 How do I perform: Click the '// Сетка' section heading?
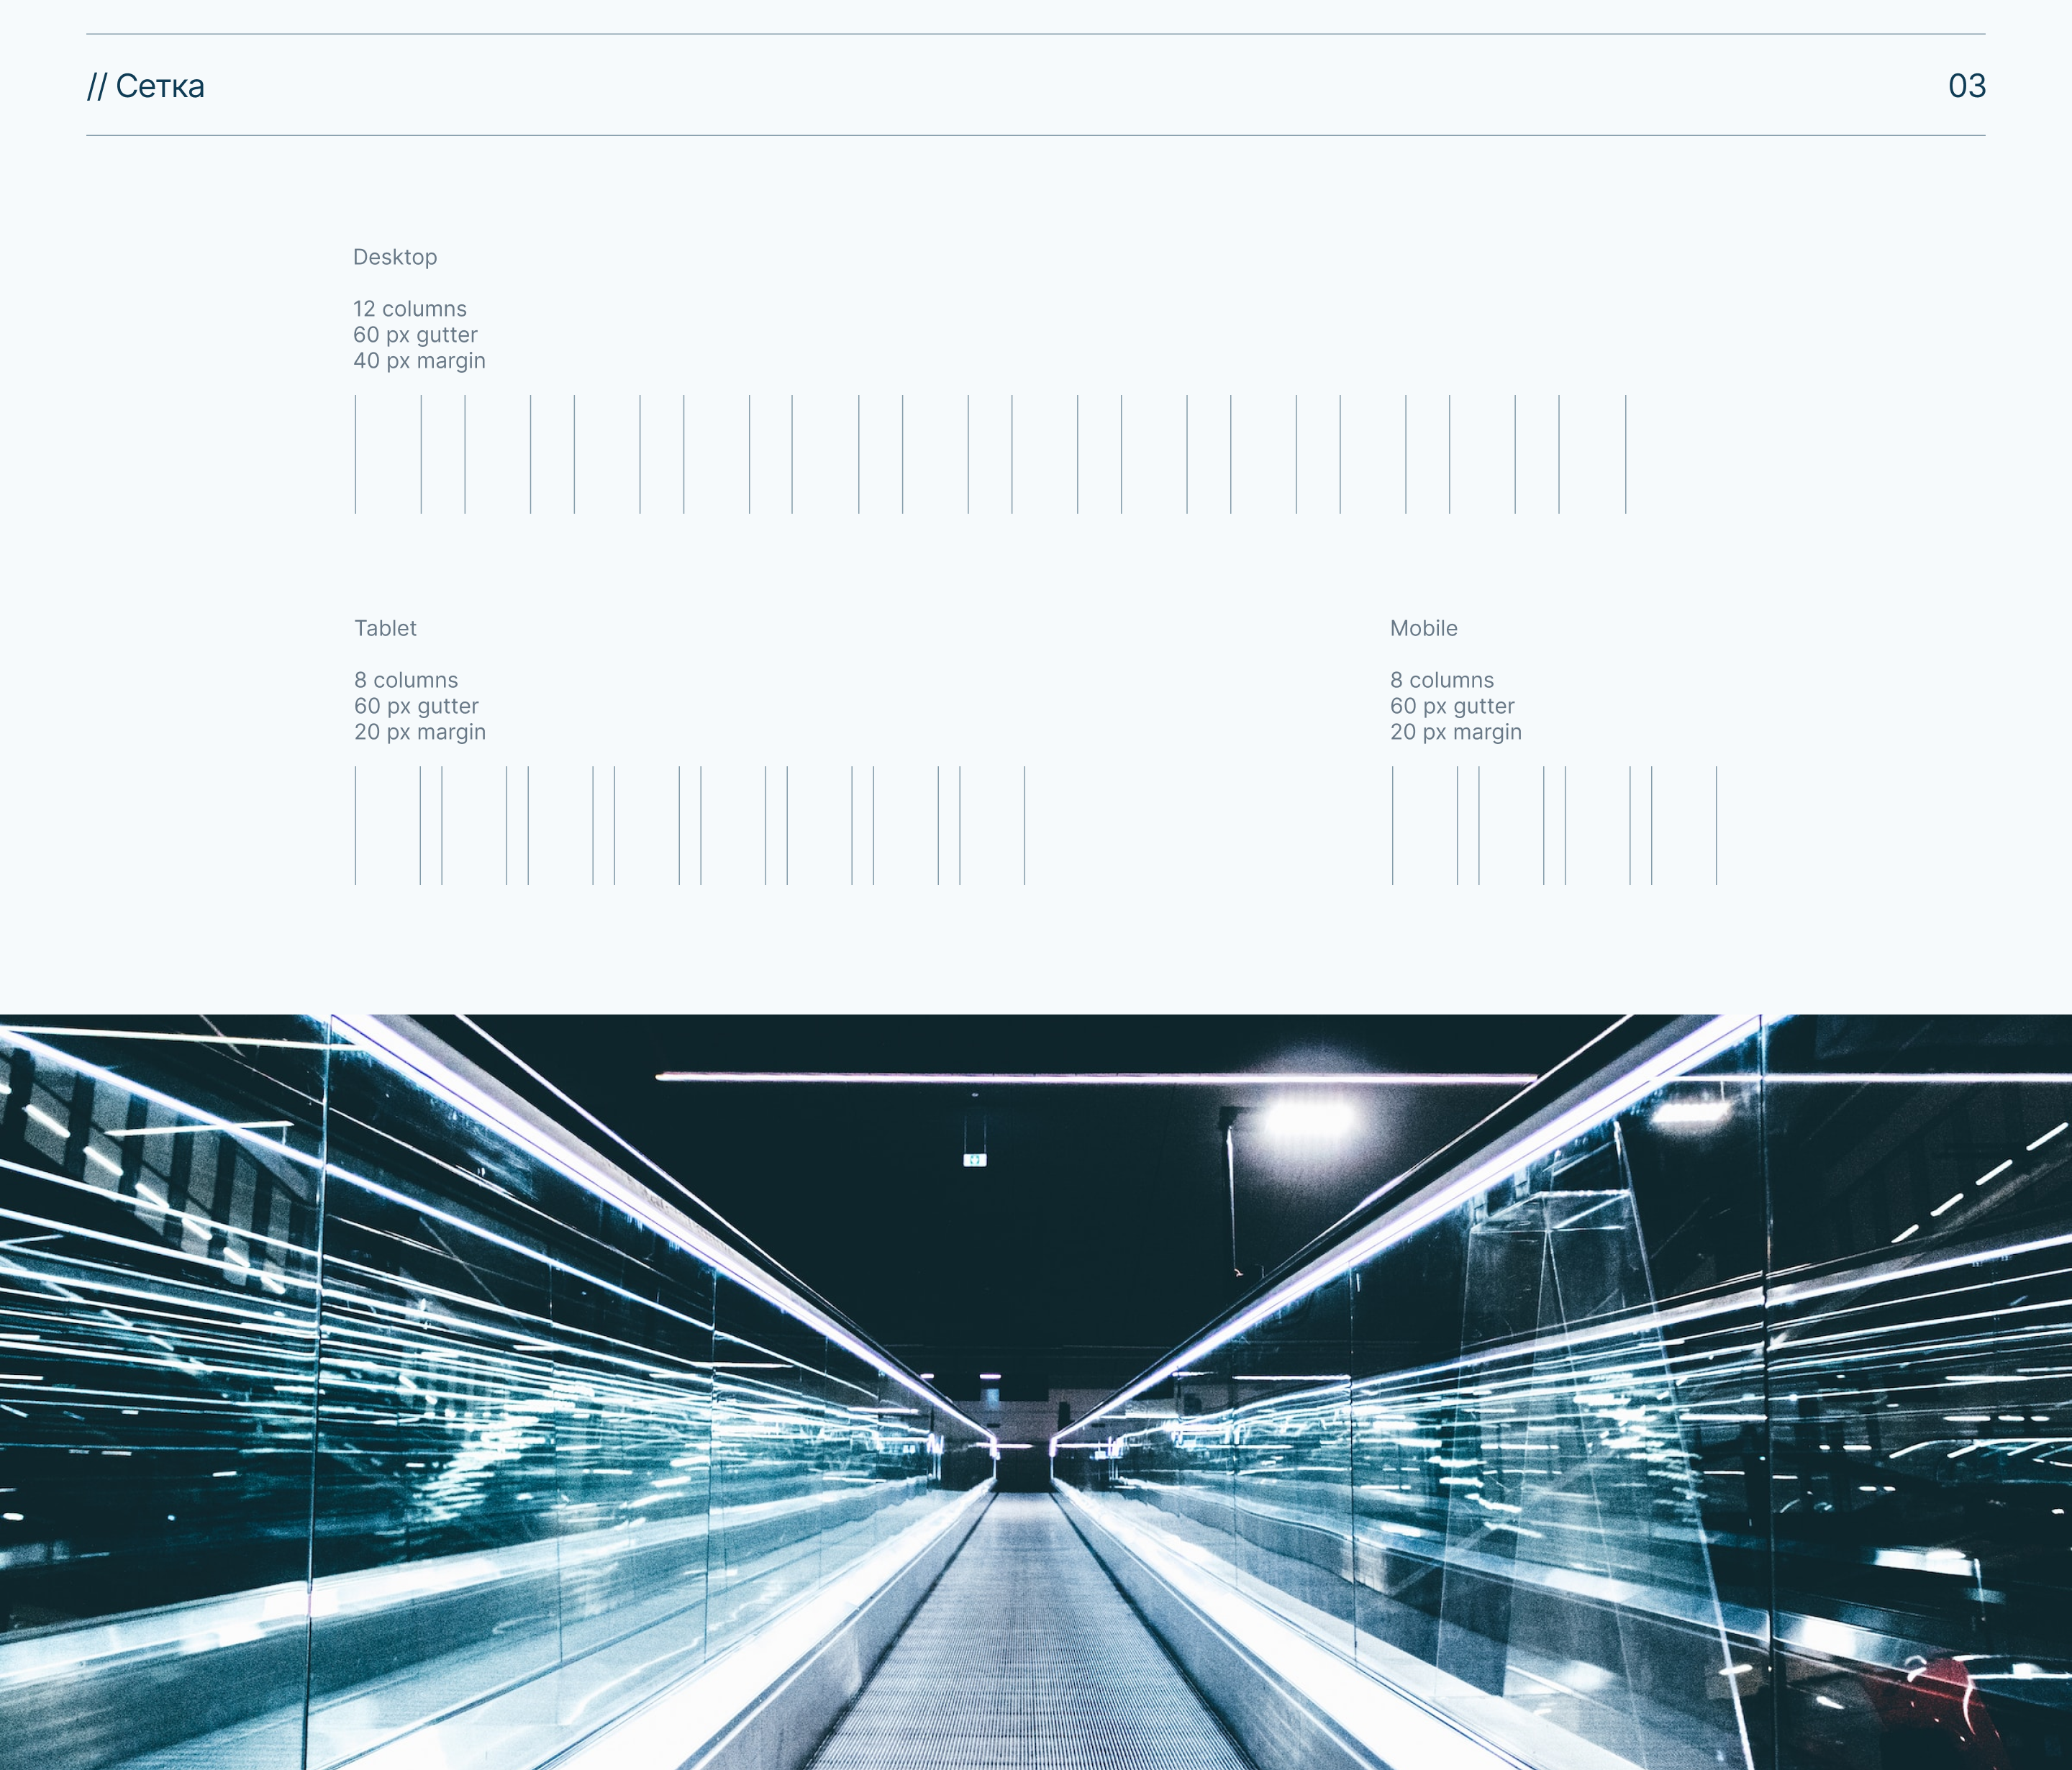146,86
